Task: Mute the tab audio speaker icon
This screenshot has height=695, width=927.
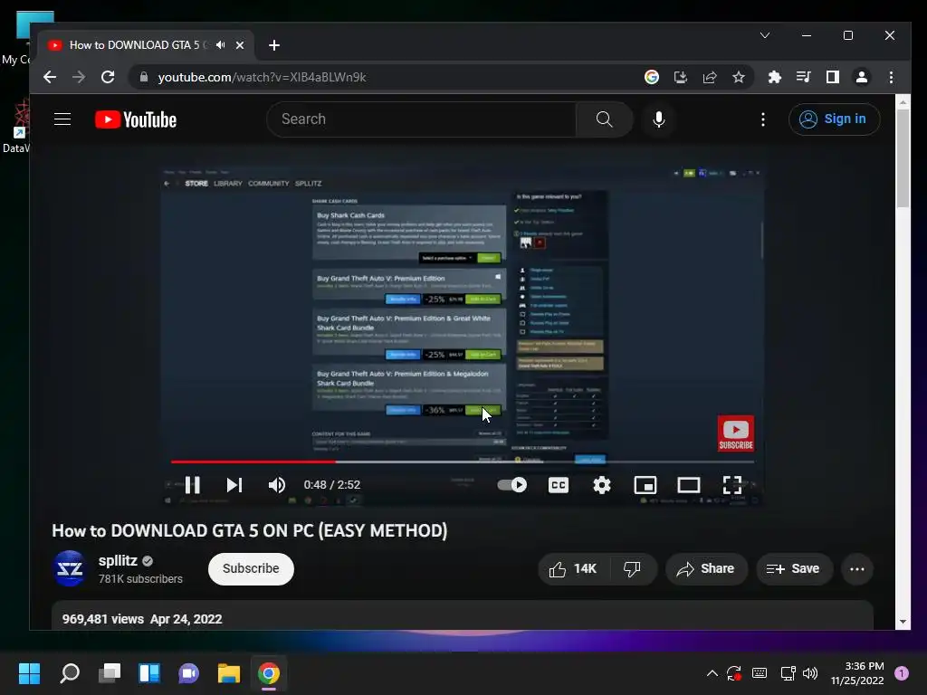Action: (221, 45)
